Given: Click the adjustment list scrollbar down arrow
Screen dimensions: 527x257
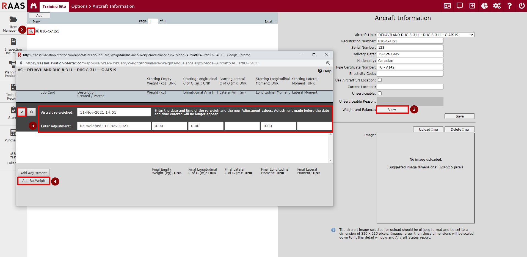Looking at the screenshot, I should click(330, 160).
